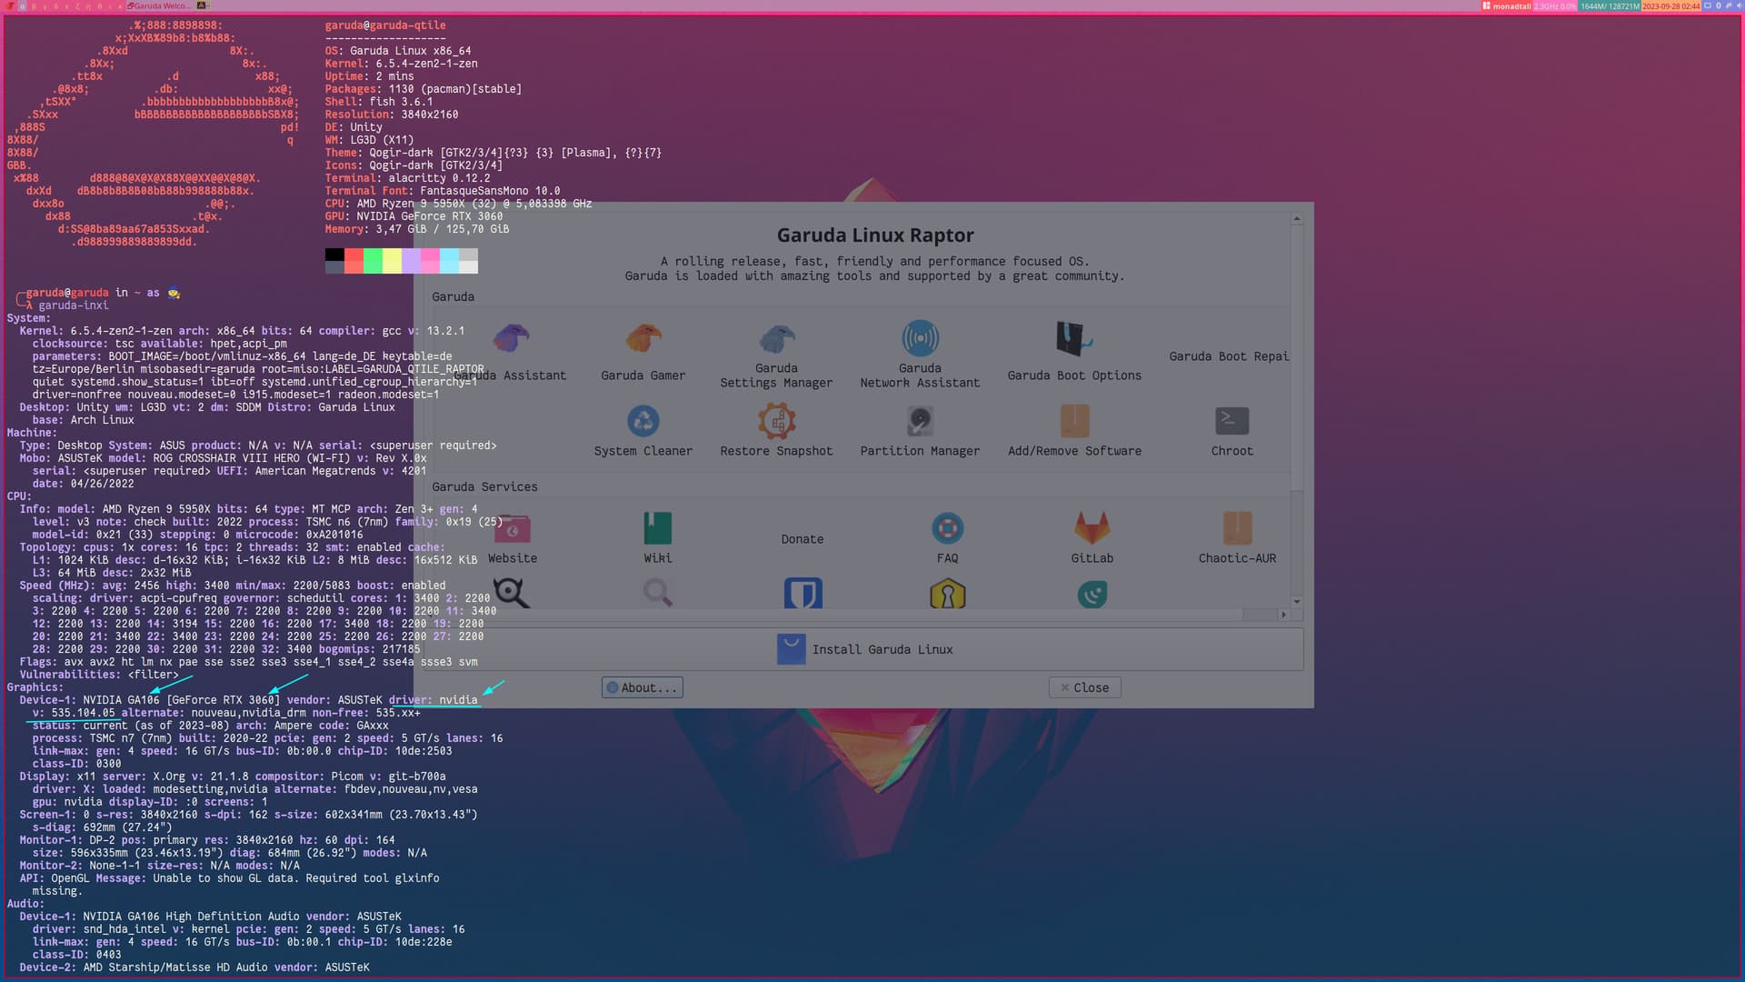The height and width of the screenshot is (982, 1745).
Task: Open Garuda Network Assistant
Action: coord(920,356)
